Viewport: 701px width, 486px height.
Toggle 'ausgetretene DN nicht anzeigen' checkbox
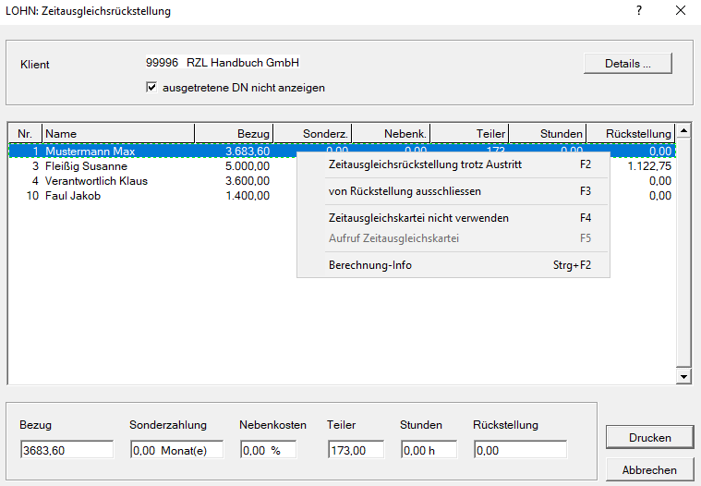point(152,88)
